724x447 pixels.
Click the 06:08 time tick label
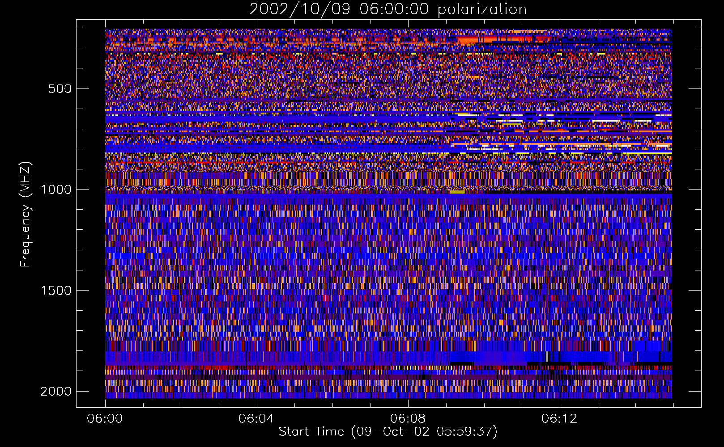click(408, 419)
